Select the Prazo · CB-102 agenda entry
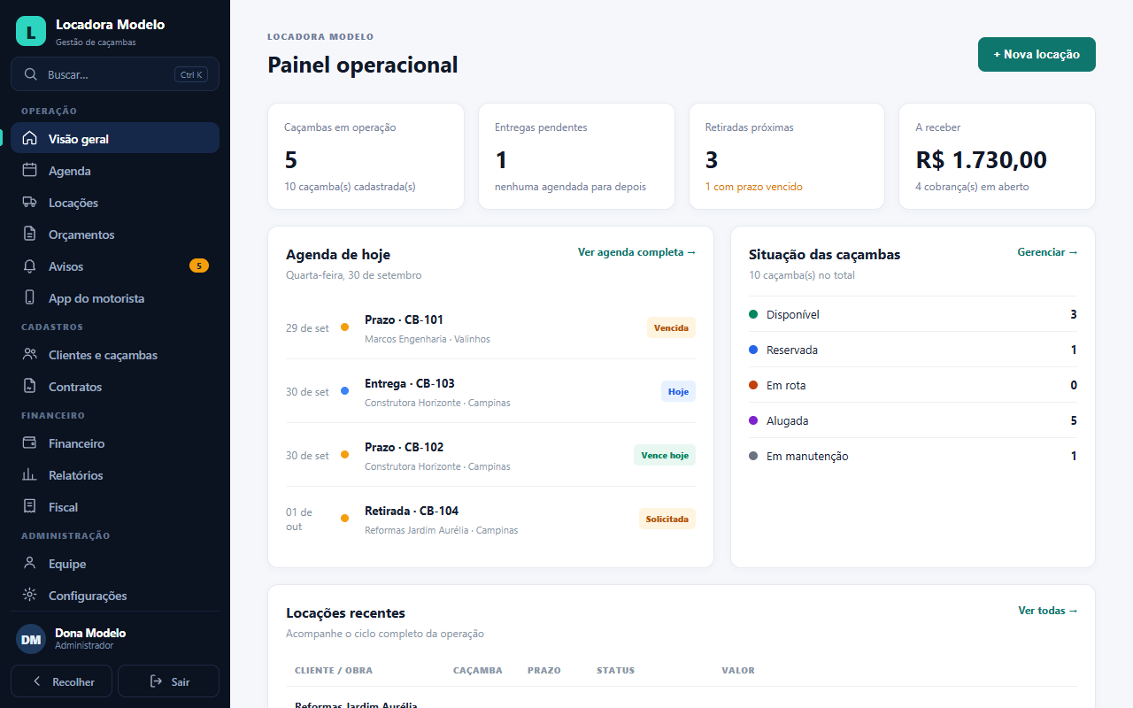The height and width of the screenshot is (708, 1133). [x=490, y=455]
